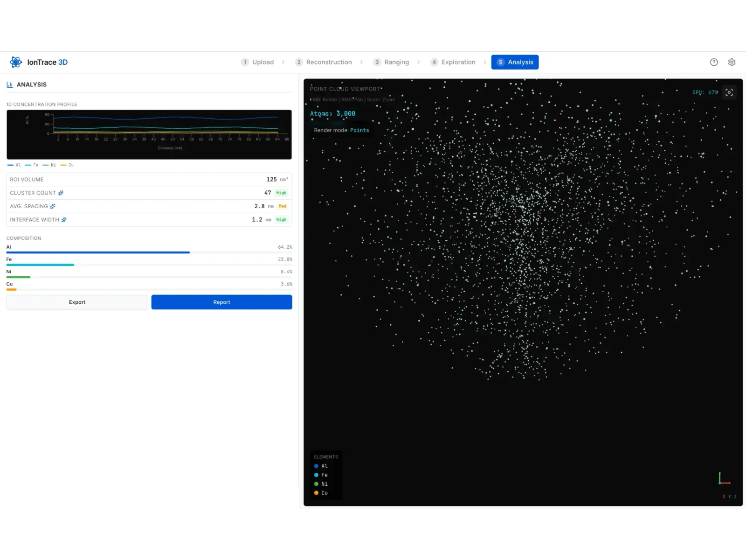Click the 1.2 nm interface width value
Screen dimensions: 746x560
(262, 220)
